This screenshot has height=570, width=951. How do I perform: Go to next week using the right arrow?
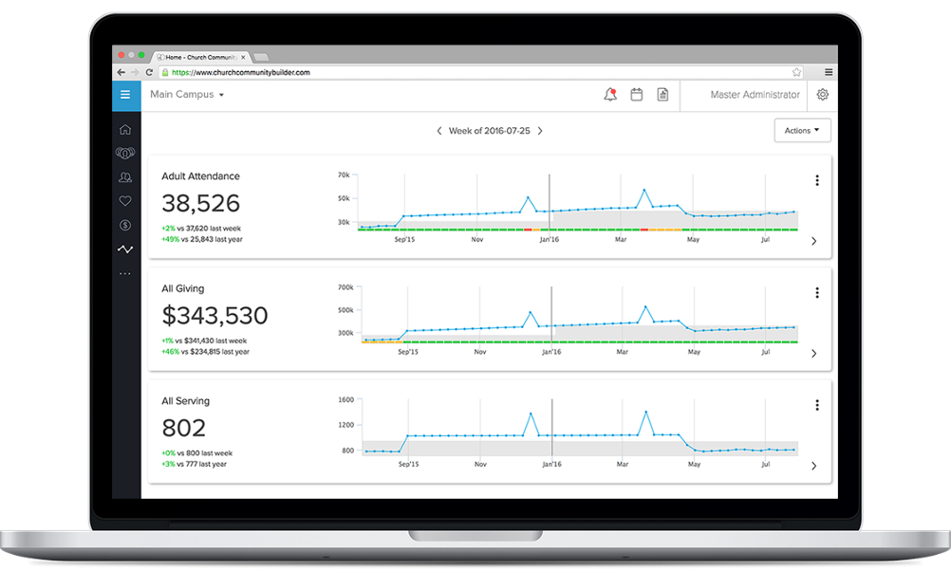pos(540,130)
